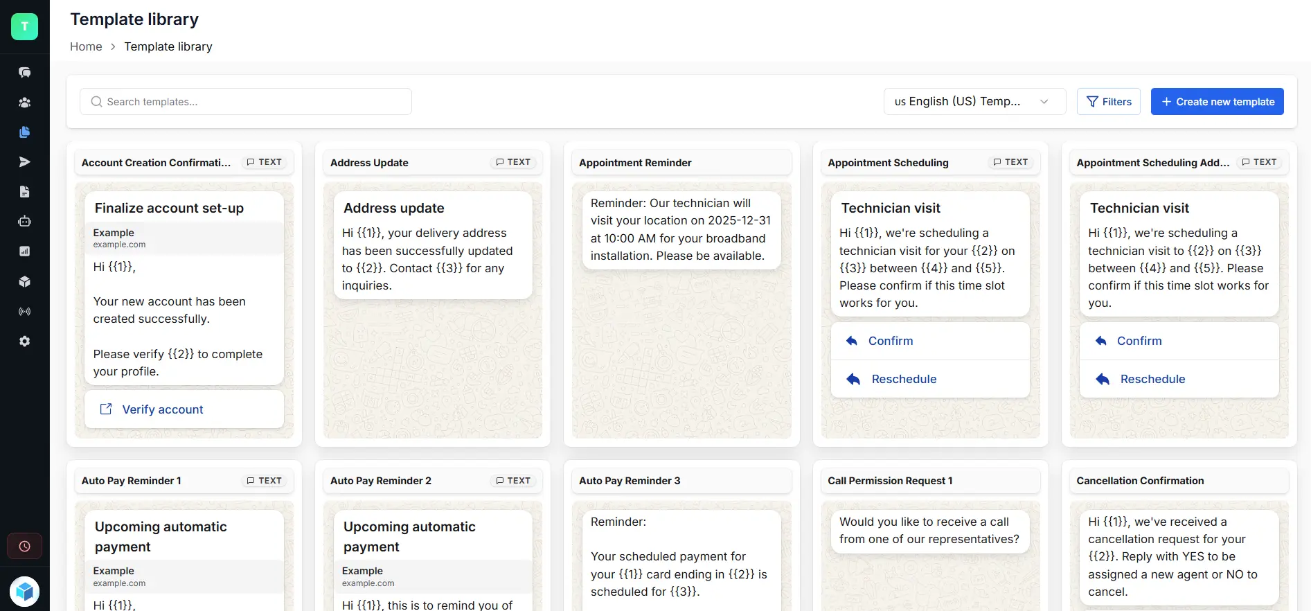Click Create new template button

click(x=1217, y=102)
